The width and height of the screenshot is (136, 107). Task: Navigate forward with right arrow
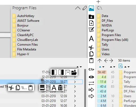pos(111,61)
